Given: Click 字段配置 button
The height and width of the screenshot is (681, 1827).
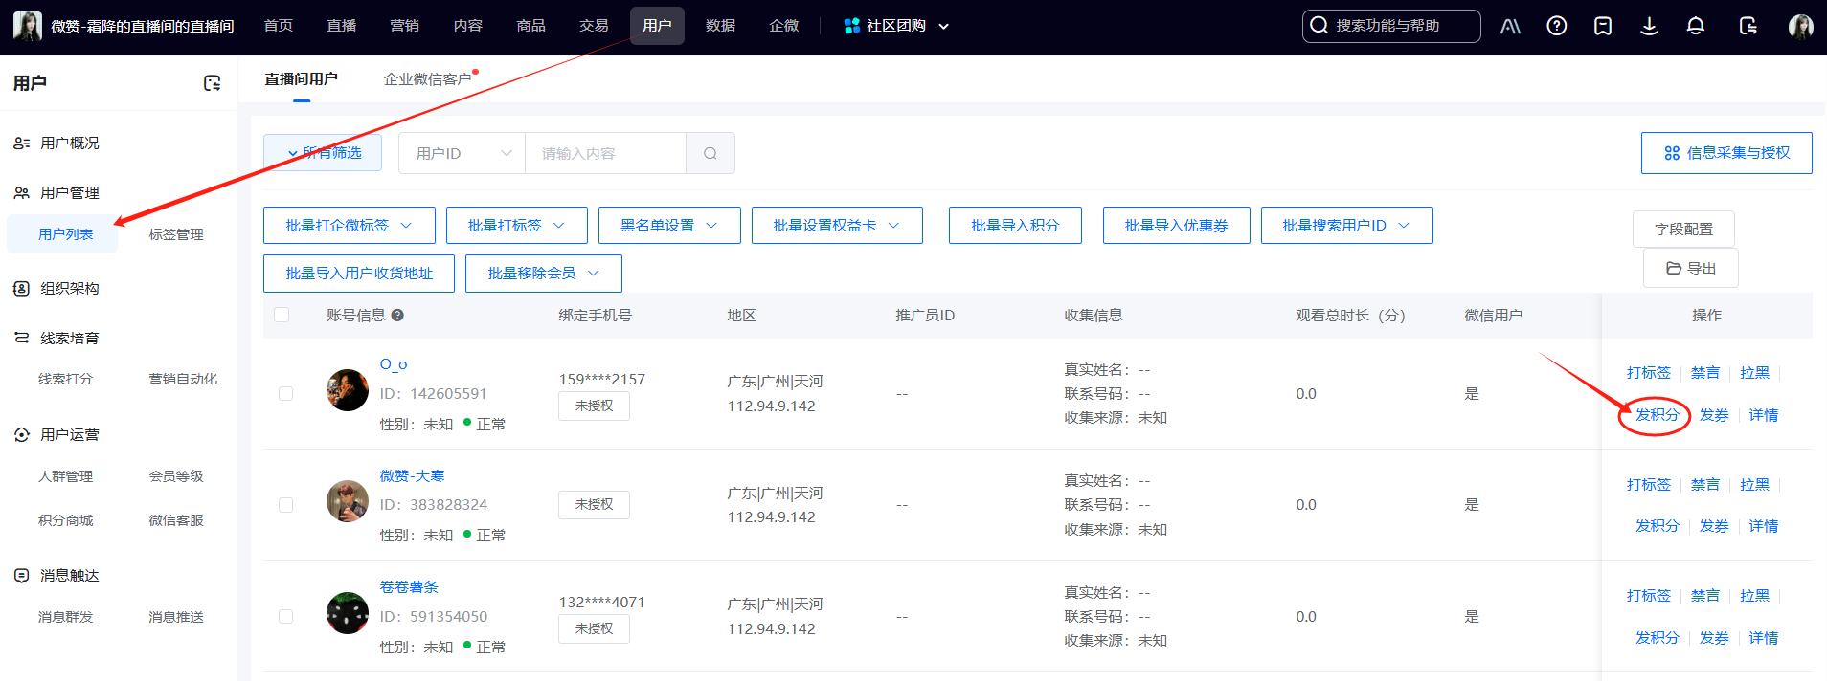Looking at the screenshot, I should (x=1683, y=230).
